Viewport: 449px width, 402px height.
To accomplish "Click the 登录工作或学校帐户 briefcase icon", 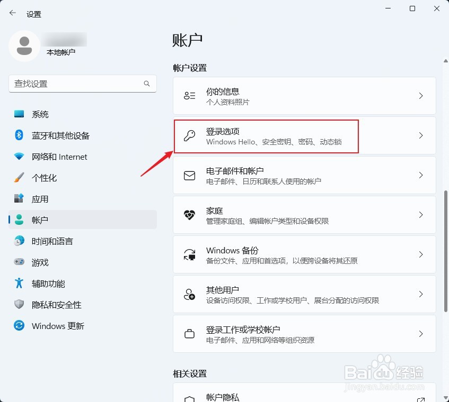I will tap(189, 334).
